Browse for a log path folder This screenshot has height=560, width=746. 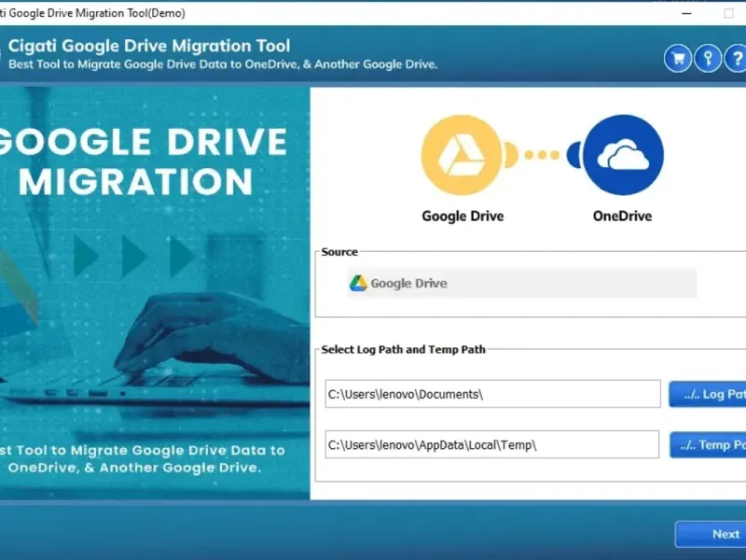708,394
